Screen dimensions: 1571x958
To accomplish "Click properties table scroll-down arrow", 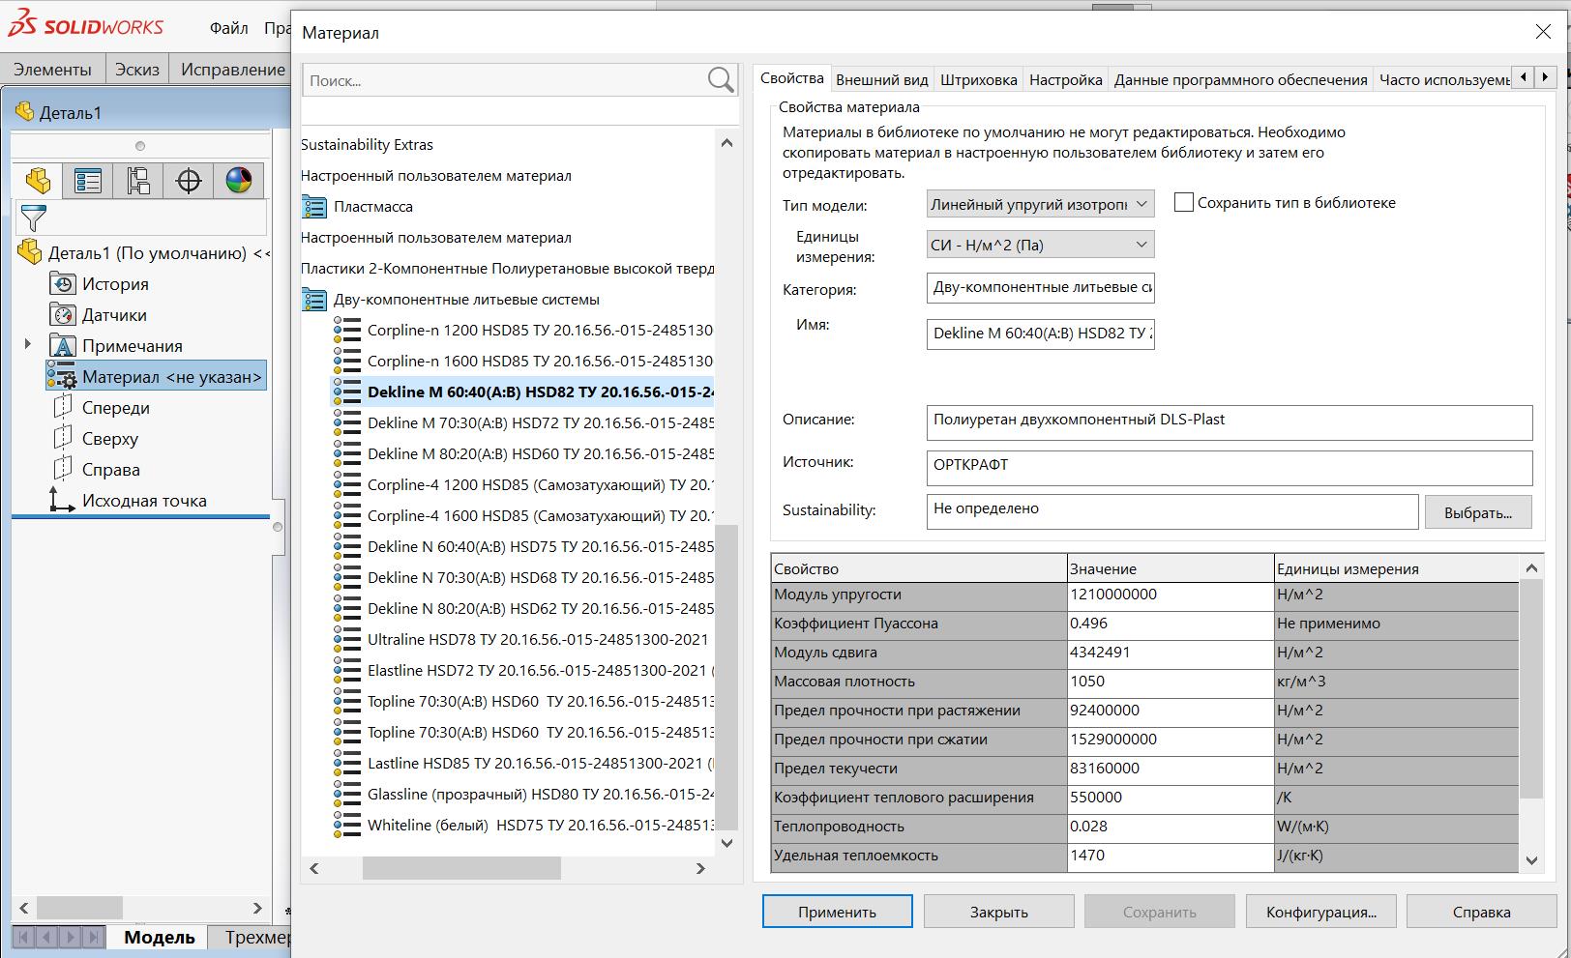I will (1530, 860).
